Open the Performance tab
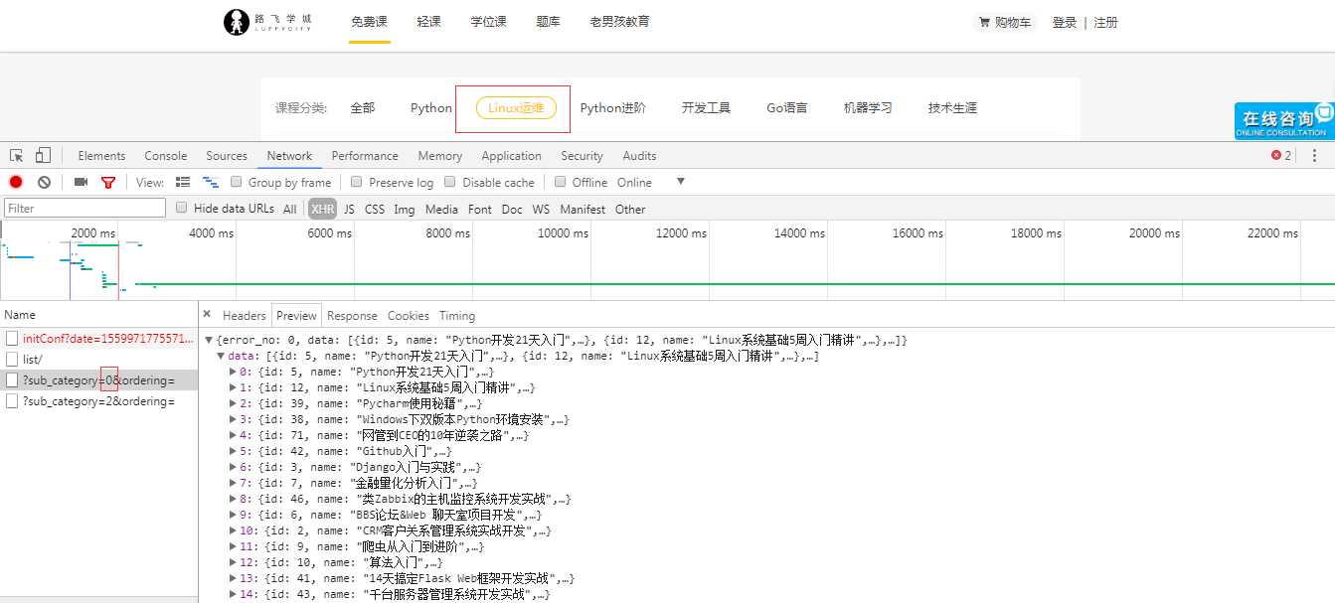Screen dimensions: 1335x603 tap(365, 156)
